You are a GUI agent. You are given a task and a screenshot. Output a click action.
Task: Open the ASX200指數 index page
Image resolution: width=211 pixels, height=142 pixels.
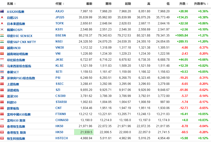(x=16, y=12)
